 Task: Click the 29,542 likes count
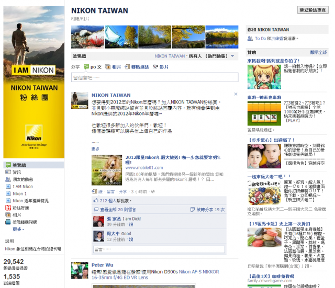click(x=14, y=262)
